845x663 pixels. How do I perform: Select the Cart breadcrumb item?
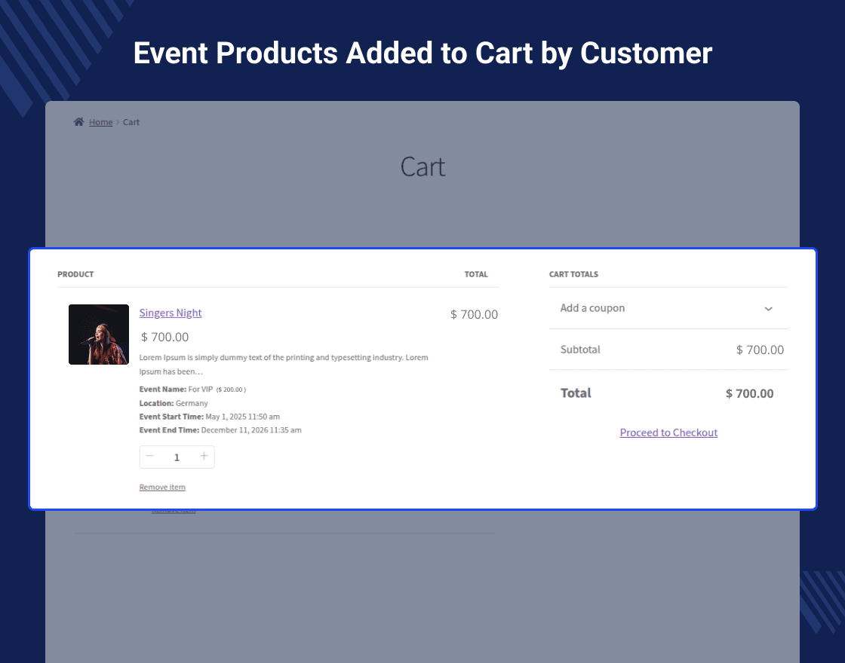(131, 121)
